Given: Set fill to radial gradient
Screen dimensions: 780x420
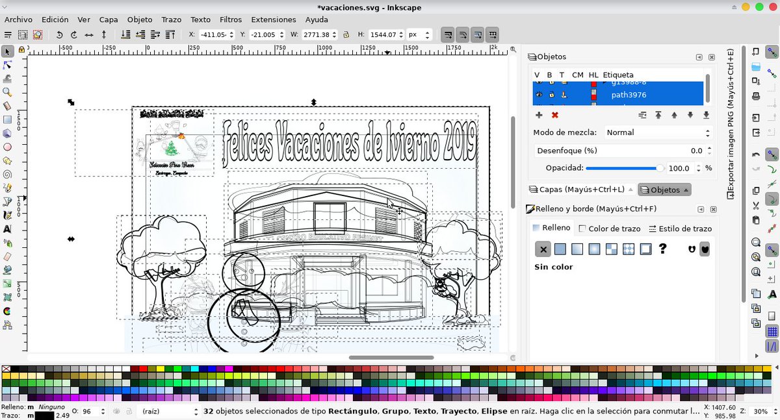Looking at the screenshot, I should 594,249.
